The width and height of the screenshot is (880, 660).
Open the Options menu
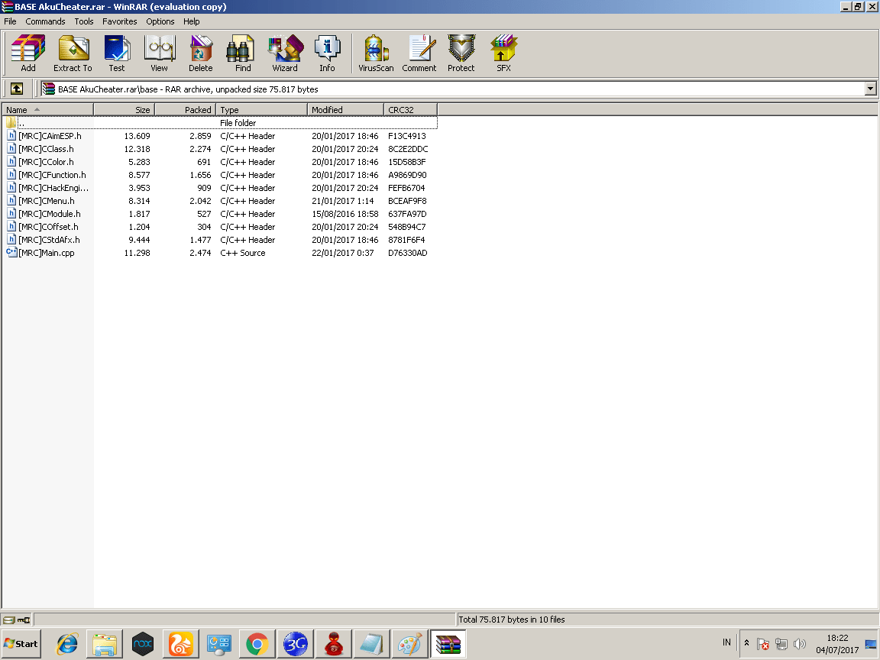pyautogui.click(x=160, y=21)
